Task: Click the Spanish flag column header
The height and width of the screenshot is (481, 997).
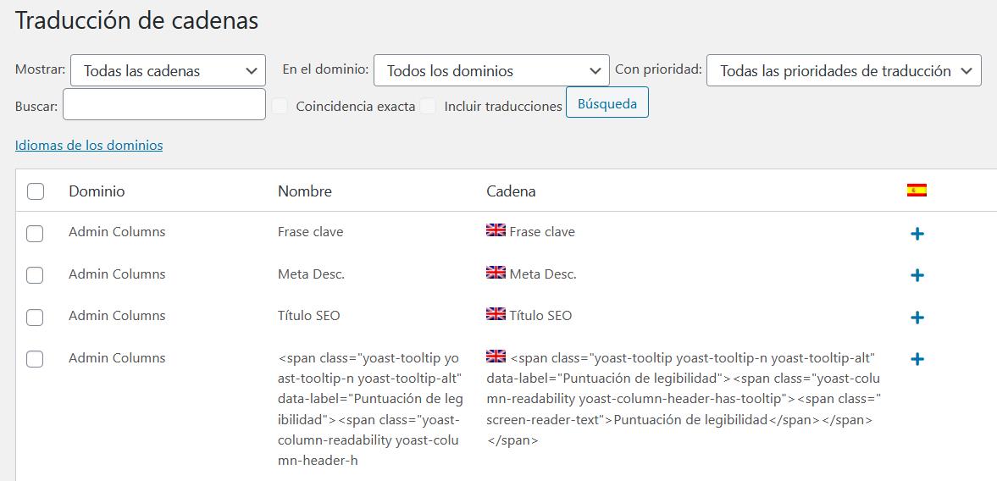Action: [917, 191]
